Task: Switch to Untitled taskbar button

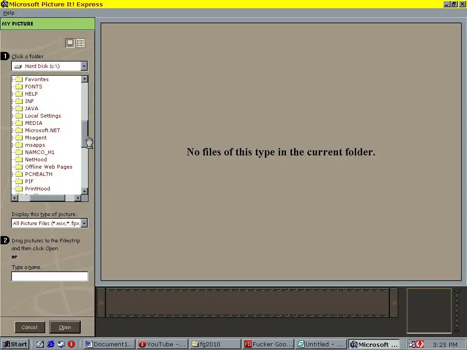Action: (x=322, y=345)
